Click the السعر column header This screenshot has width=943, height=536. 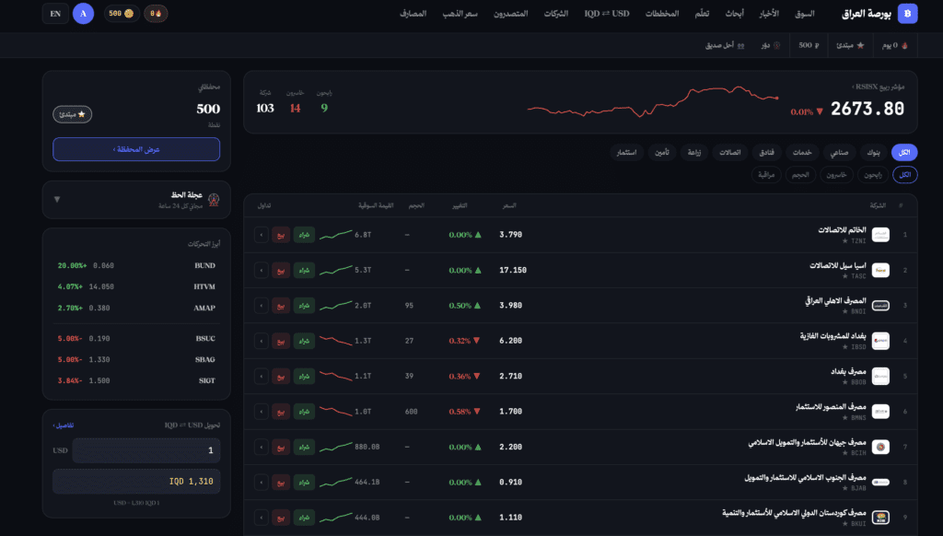coord(509,205)
